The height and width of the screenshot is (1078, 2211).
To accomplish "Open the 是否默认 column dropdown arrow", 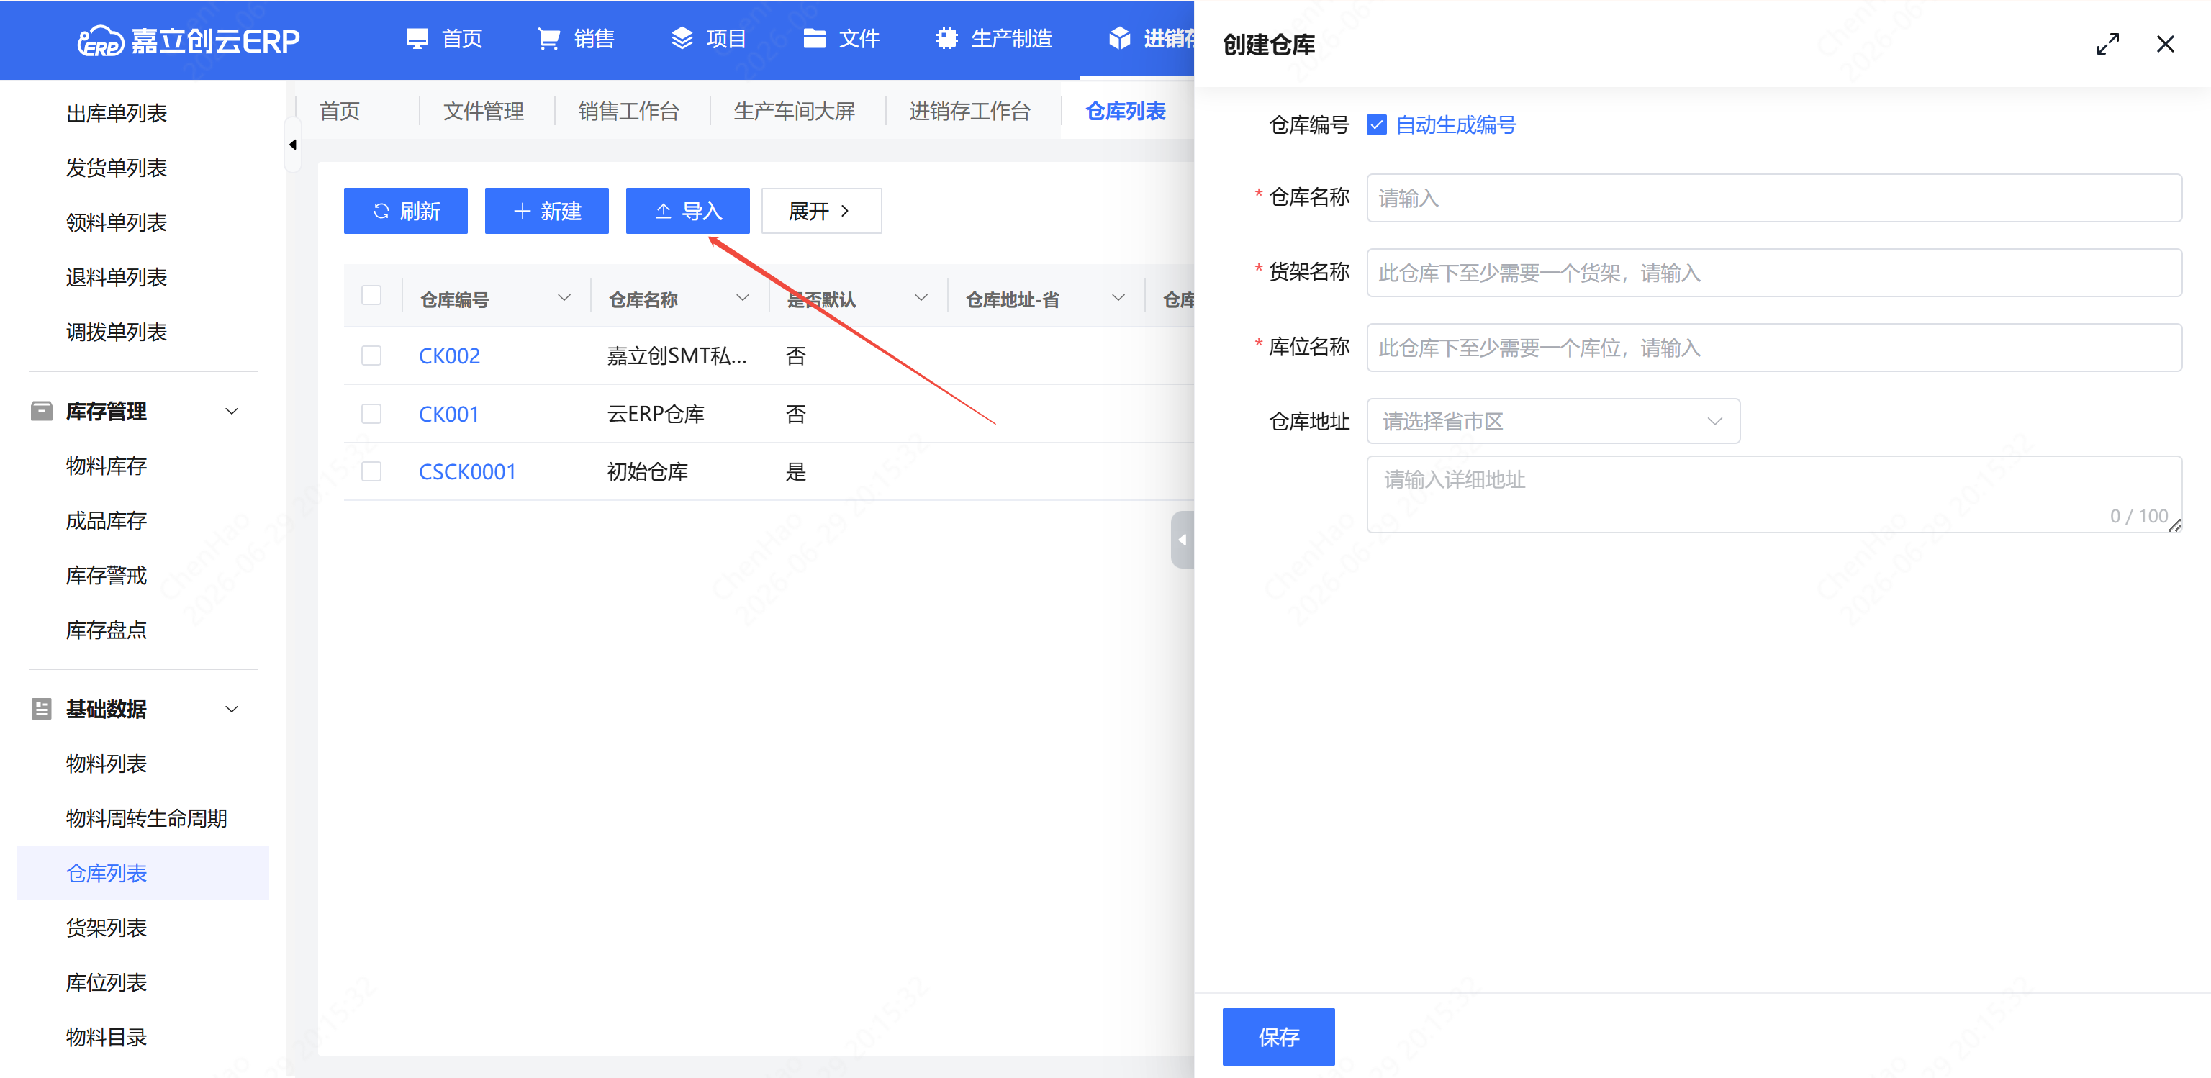I will coord(921,298).
